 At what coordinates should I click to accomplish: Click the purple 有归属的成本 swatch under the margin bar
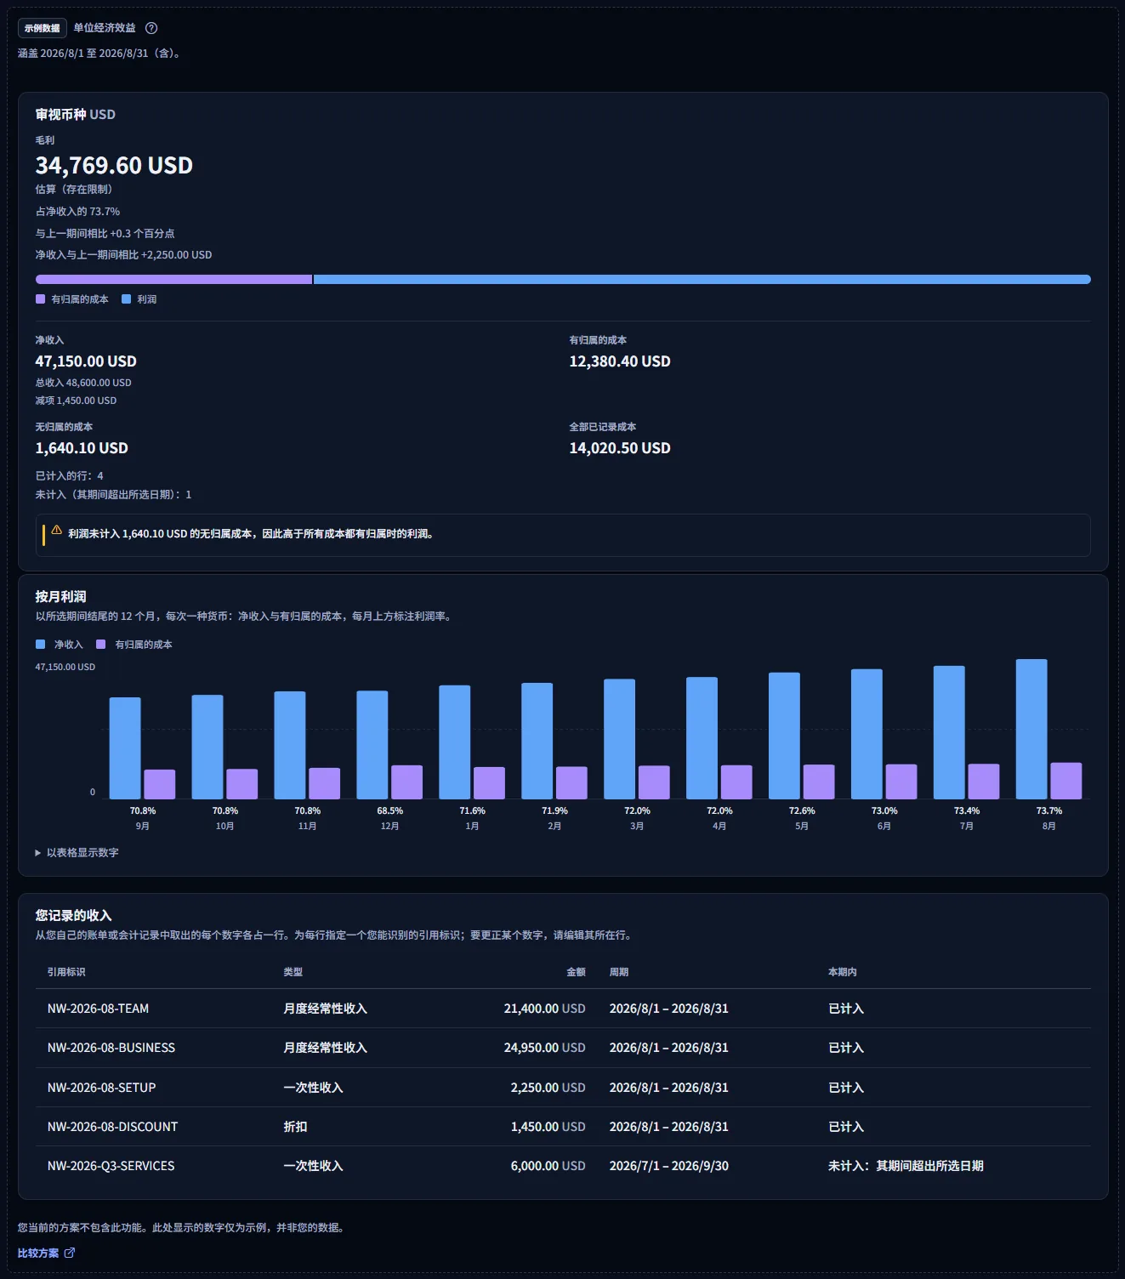(x=40, y=299)
